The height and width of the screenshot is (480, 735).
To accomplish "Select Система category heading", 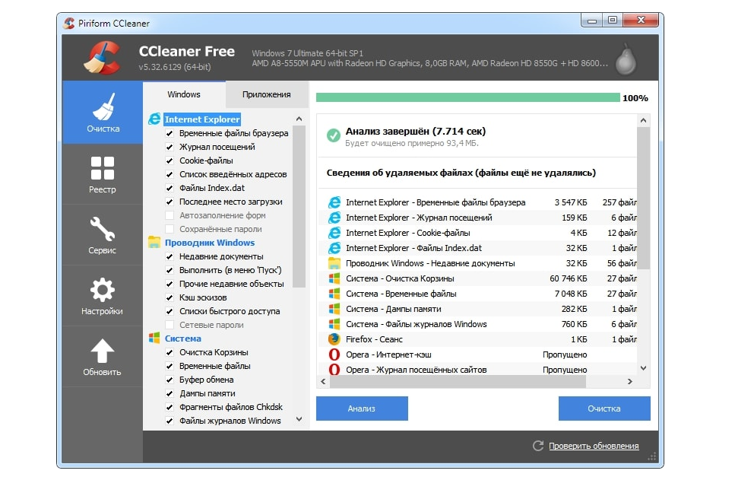I will click(183, 339).
